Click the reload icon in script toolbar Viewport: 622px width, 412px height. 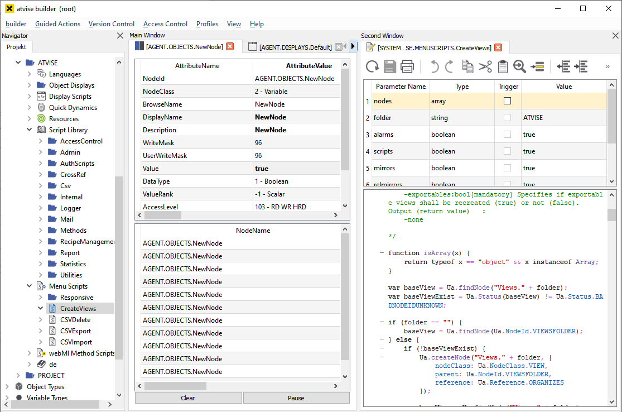click(x=372, y=67)
